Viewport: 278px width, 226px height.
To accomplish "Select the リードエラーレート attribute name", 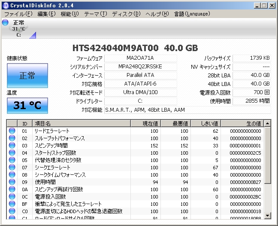I will 52,131.
